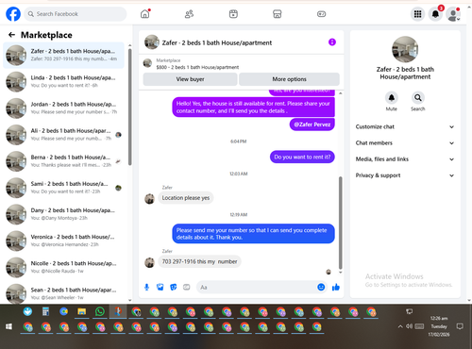Open the volume control in tray
Screen dimensions: 472x349
click(409, 326)
